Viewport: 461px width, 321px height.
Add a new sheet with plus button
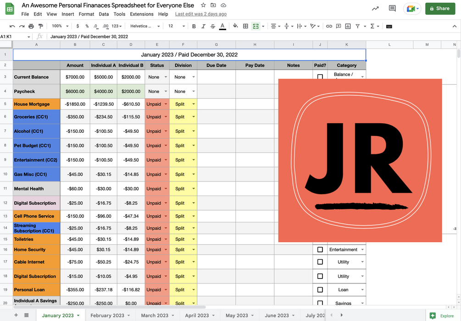pyautogui.click(x=16, y=315)
